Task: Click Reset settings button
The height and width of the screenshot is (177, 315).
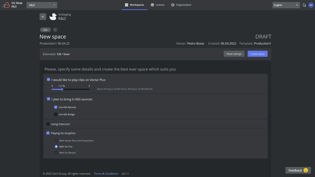Action: (234, 54)
